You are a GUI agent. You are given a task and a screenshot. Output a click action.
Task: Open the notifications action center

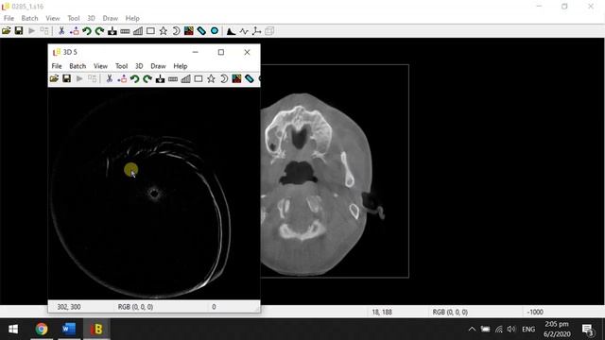[x=588, y=330]
